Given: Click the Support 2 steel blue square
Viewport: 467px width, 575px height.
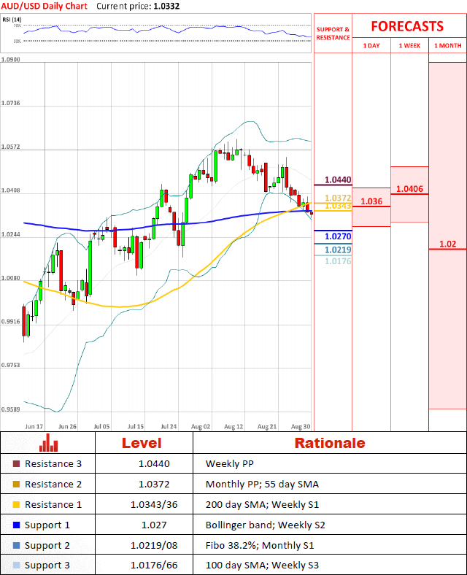Looking at the screenshot, I should [x=17, y=546].
